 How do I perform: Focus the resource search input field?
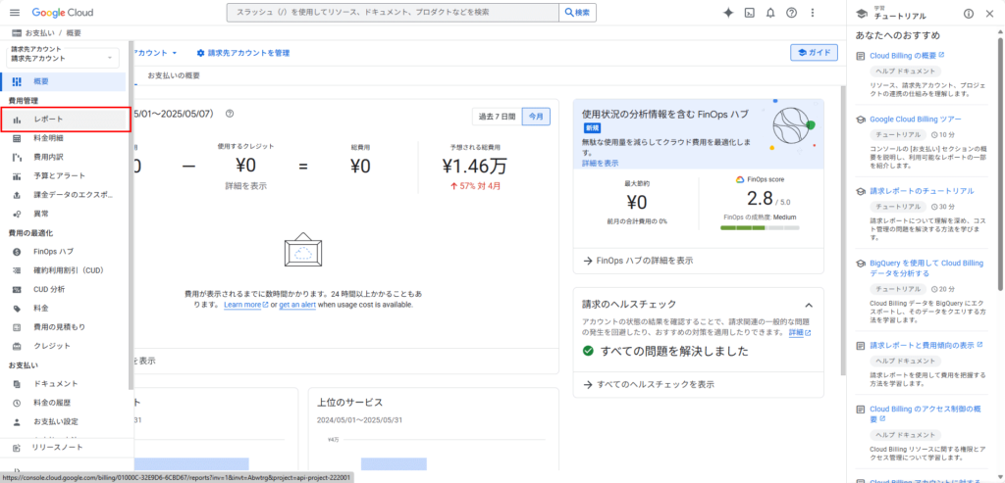[x=393, y=13]
